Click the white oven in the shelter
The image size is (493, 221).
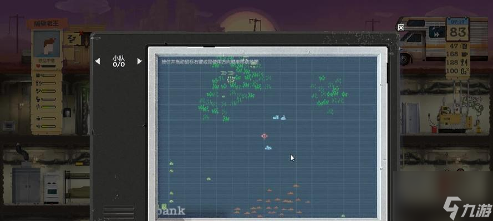click(x=52, y=188)
